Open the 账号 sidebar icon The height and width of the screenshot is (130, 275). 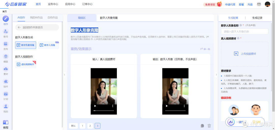(x=6, y=31)
